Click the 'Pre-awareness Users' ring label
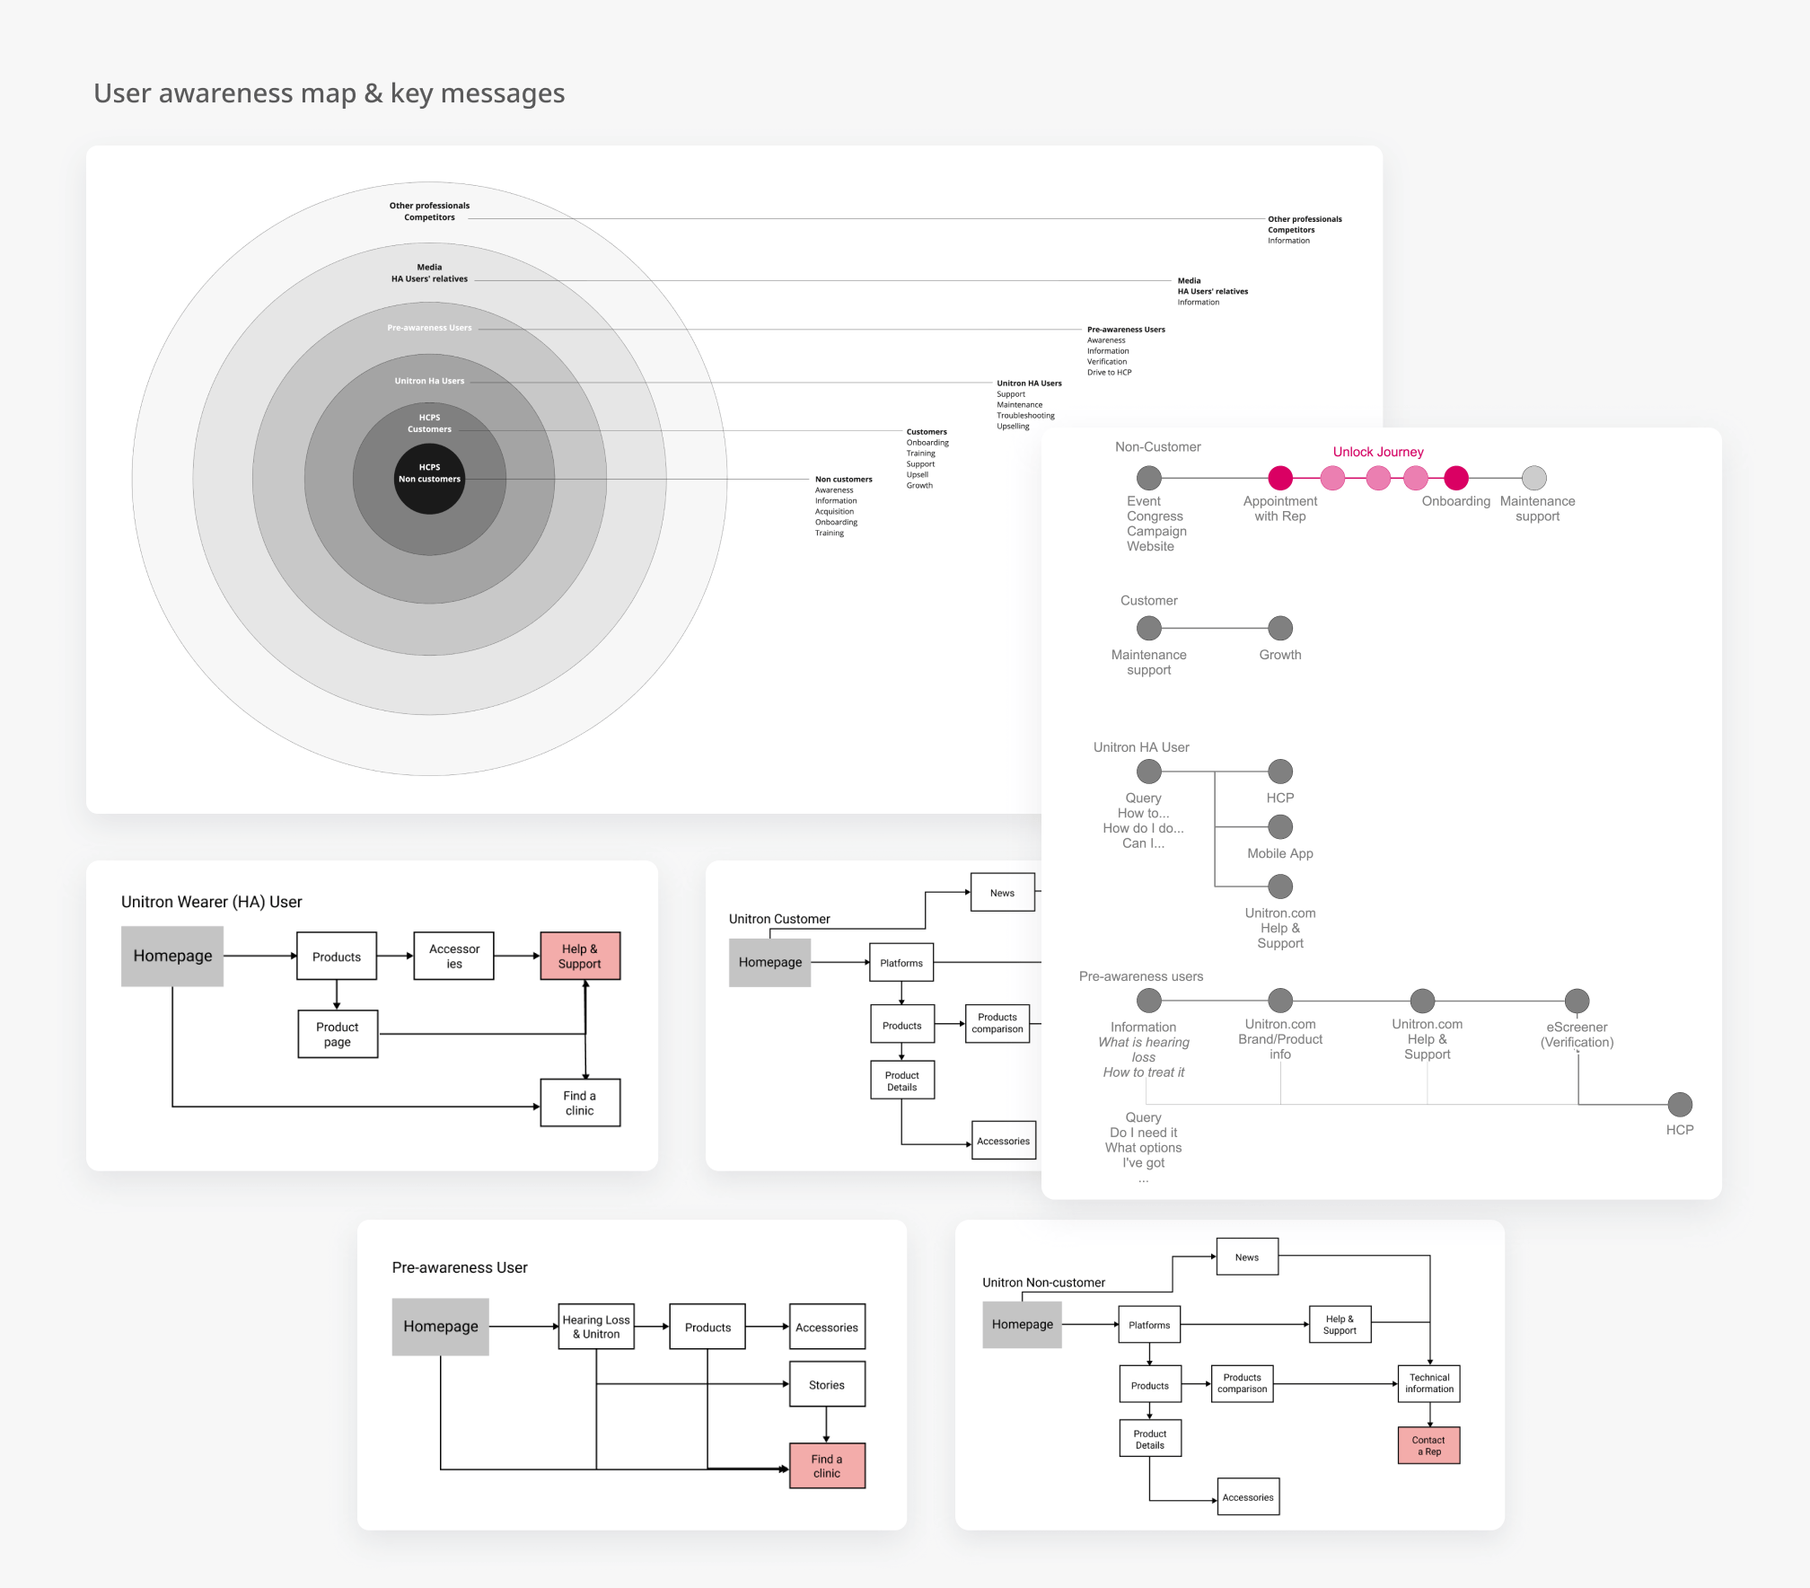This screenshot has height=1588, width=1810. [429, 328]
